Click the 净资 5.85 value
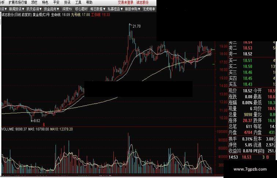This screenshot has width=277, height=178. tap(248, 145)
